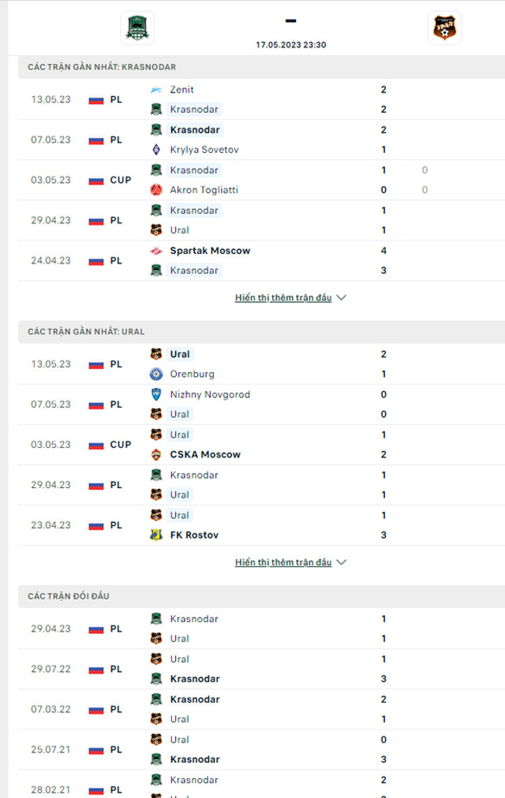
Task: Click the Zenit team logo
Action: tap(156, 90)
